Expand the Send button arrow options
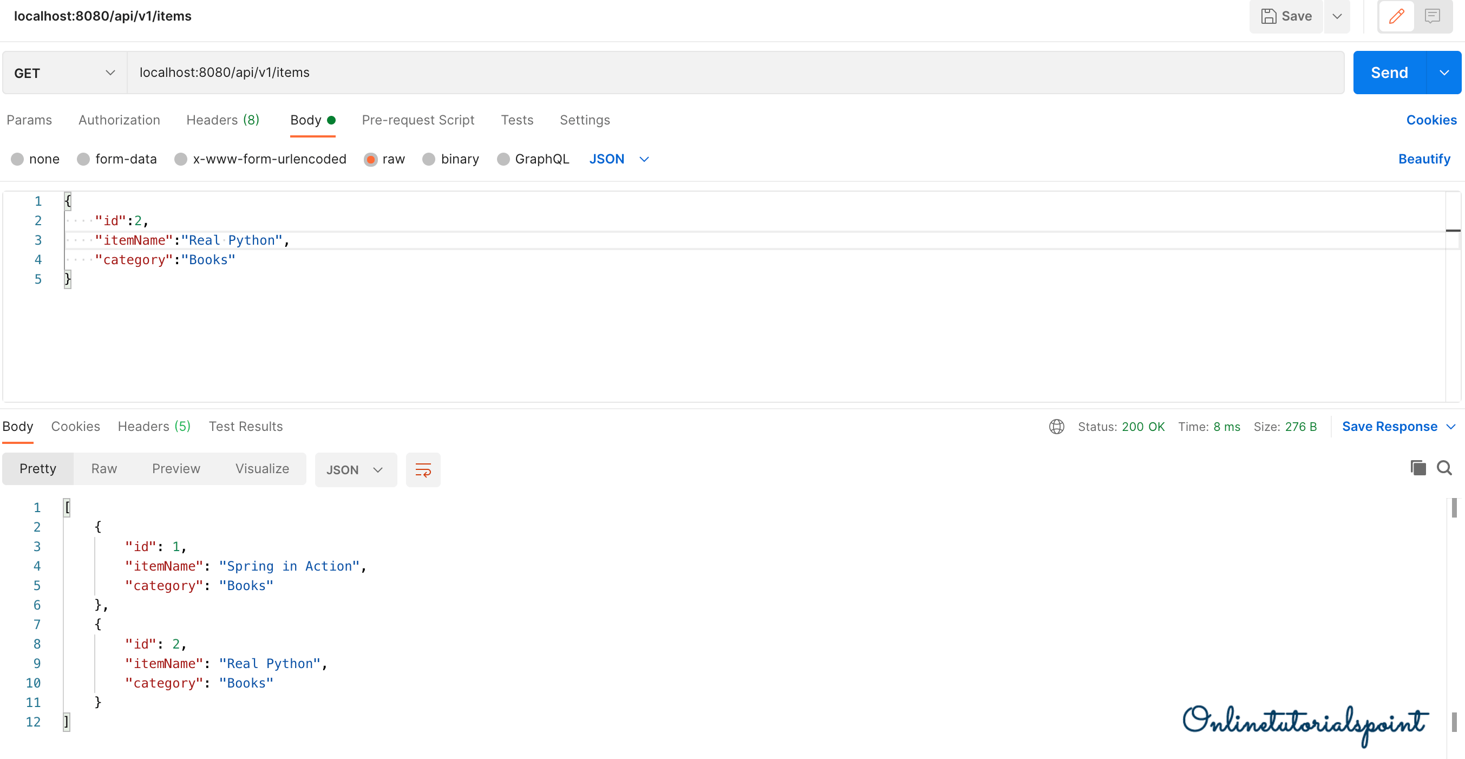The width and height of the screenshot is (1465, 759). (1444, 73)
